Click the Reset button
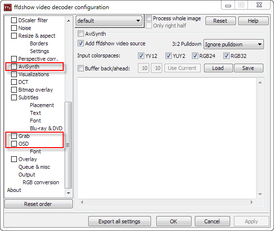The height and width of the screenshot is (231, 274). (x=220, y=21)
